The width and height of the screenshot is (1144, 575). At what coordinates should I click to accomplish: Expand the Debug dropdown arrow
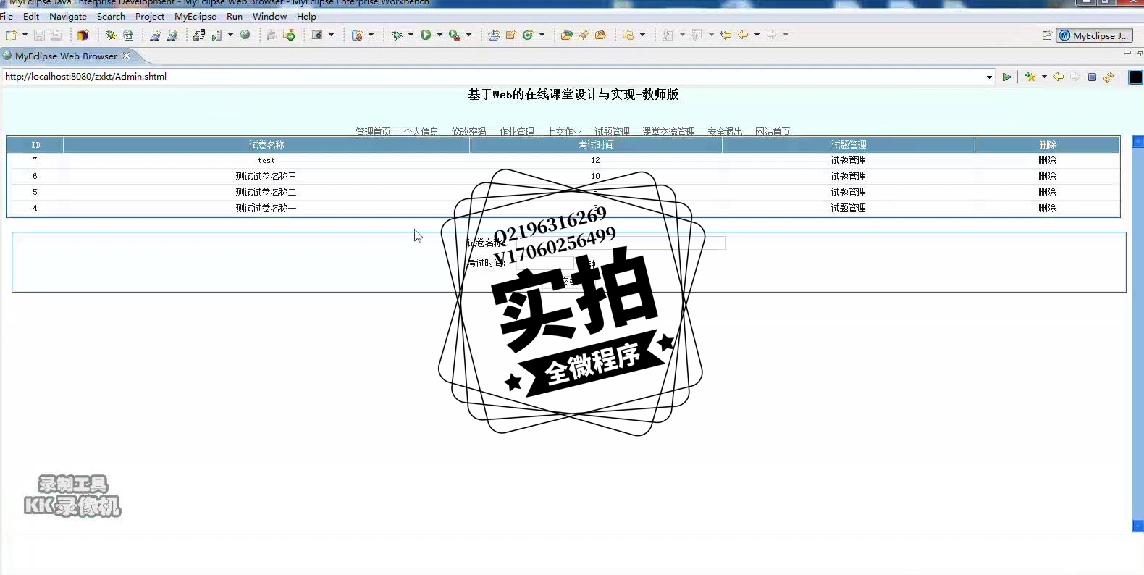411,35
